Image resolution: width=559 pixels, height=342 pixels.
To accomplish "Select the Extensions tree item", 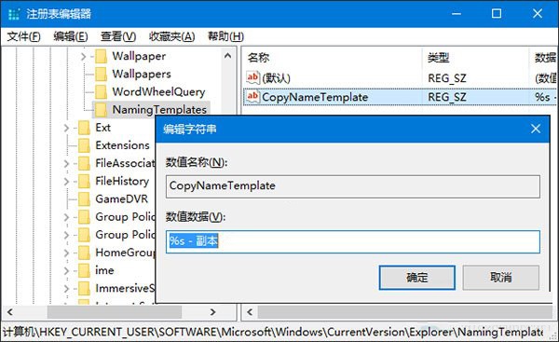I will pos(122,145).
